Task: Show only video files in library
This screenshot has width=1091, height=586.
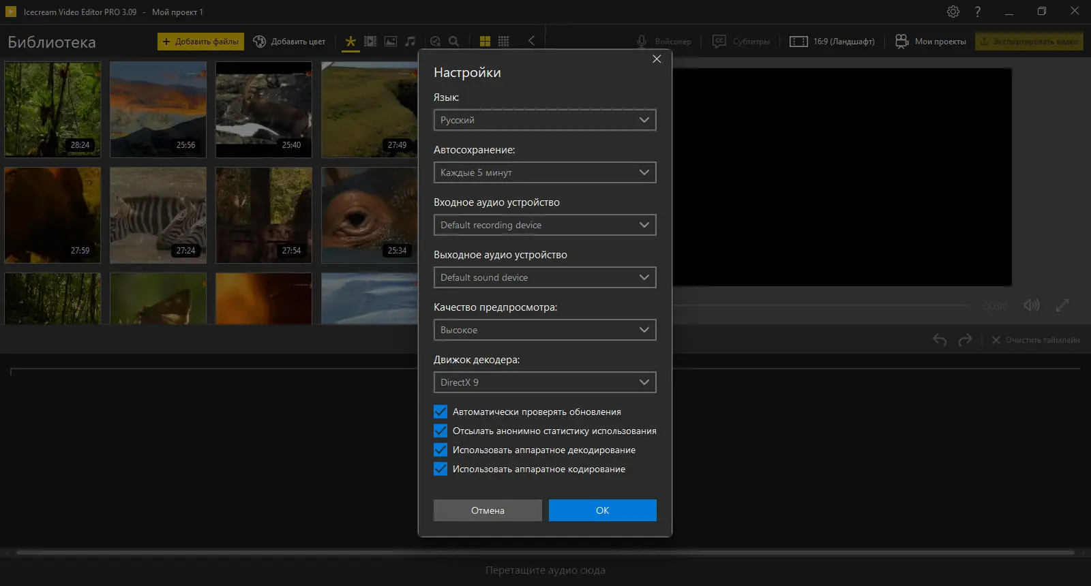Action: click(370, 42)
